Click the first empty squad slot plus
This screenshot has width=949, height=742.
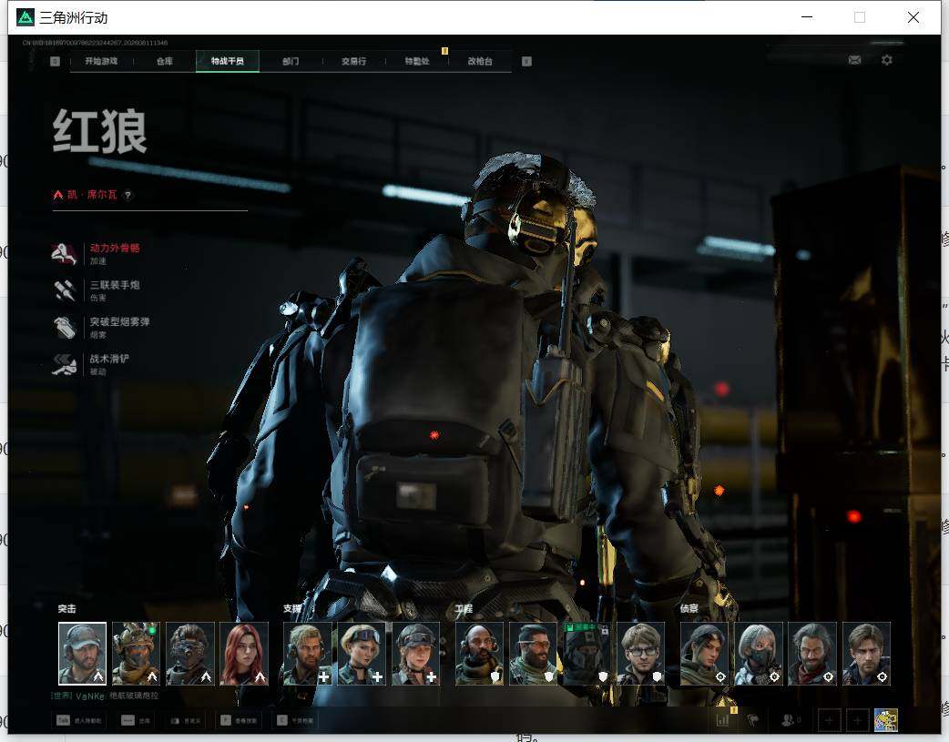coord(829,720)
